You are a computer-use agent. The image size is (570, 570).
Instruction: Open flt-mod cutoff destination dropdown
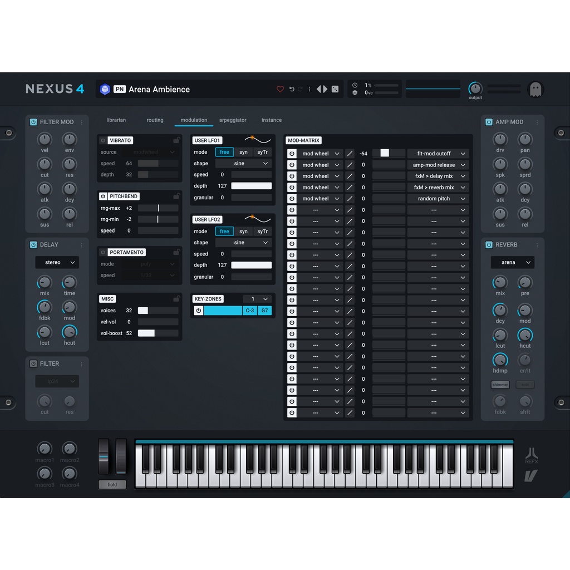438,154
